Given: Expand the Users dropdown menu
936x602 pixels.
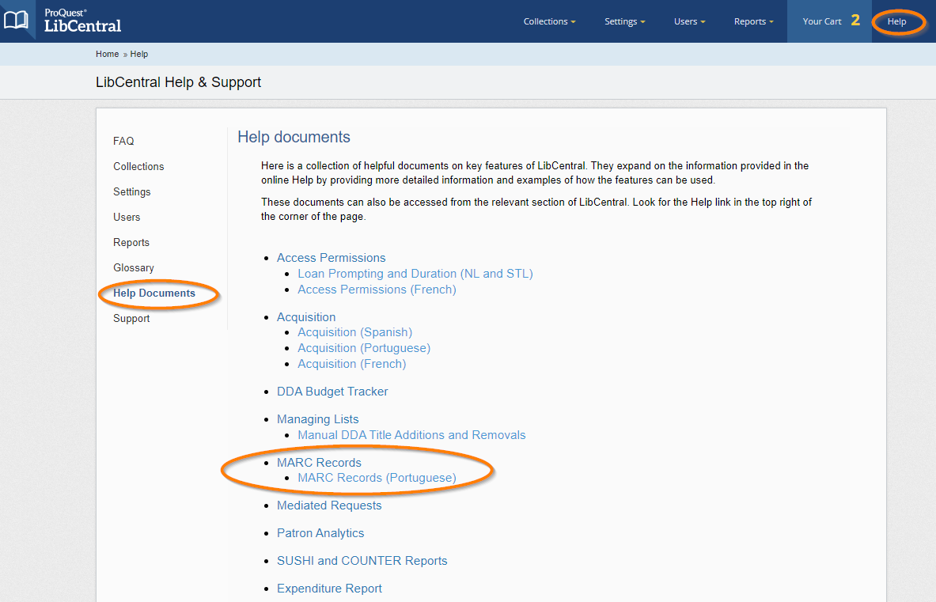Looking at the screenshot, I should coord(689,21).
